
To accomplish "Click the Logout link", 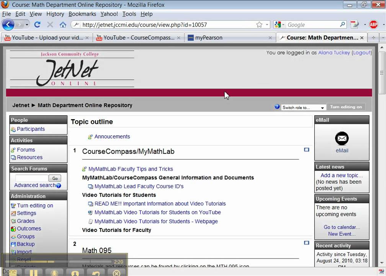I will click(x=361, y=53).
